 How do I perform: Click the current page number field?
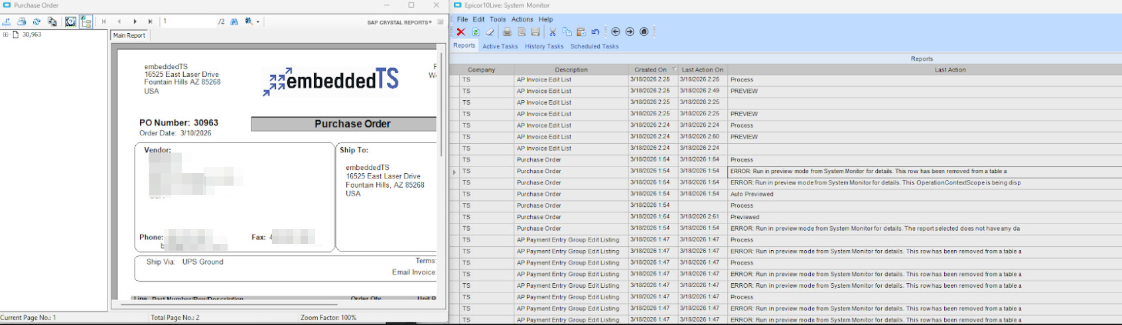point(188,22)
